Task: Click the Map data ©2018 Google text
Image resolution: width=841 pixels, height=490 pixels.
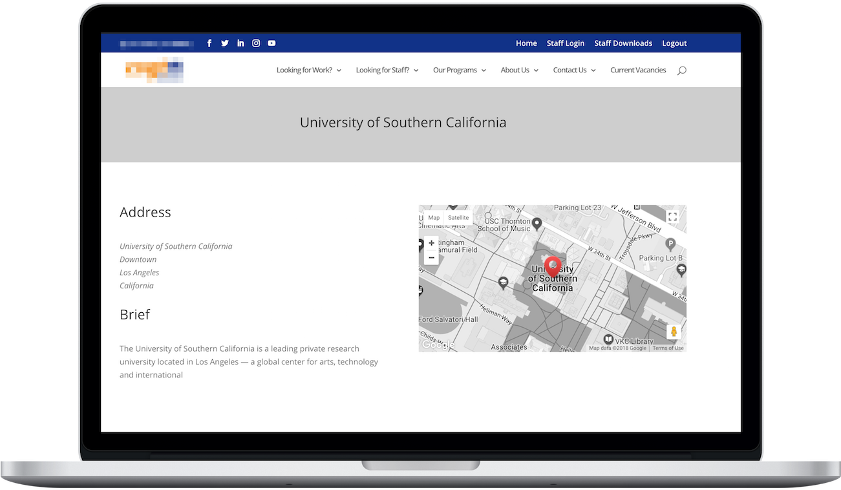Action: 617,348
